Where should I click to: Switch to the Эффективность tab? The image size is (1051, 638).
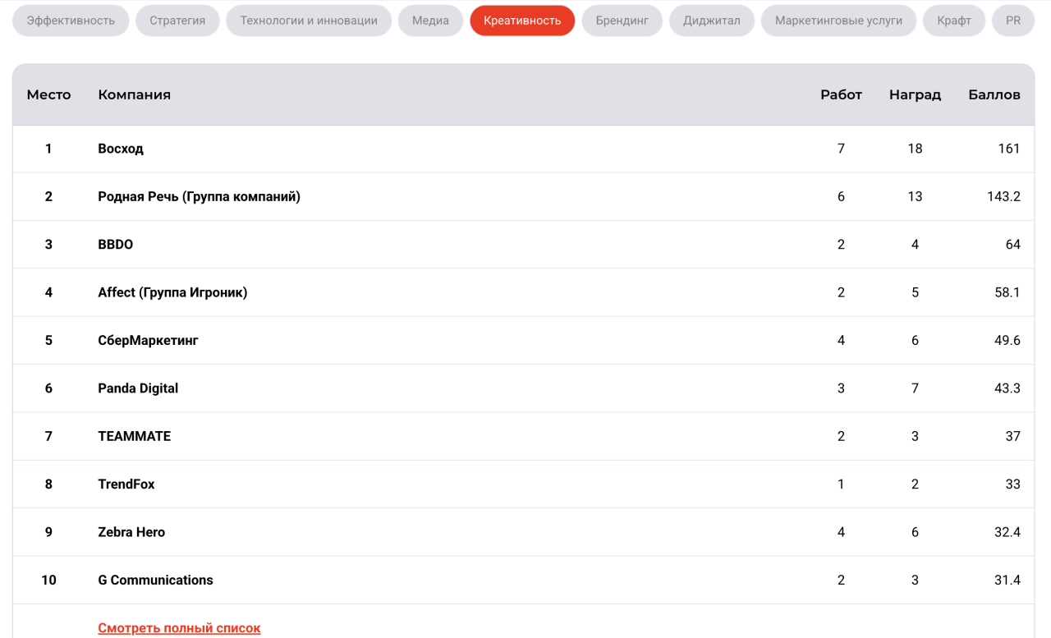coord(71,21)
